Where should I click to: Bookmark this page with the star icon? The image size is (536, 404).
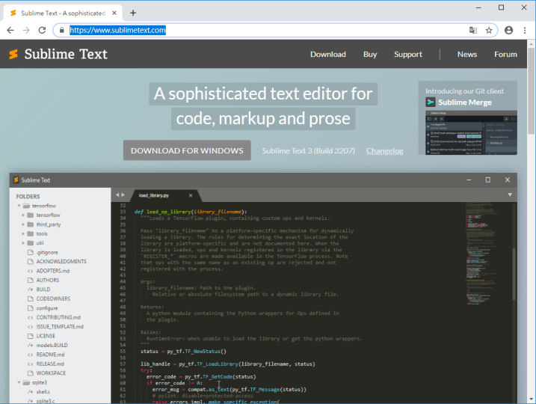(489, 31)
